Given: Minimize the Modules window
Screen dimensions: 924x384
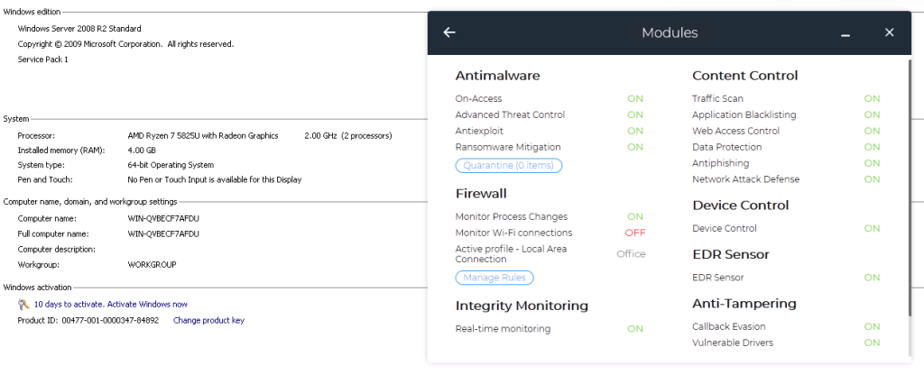Looking at the screenshot, I should 845,33.
